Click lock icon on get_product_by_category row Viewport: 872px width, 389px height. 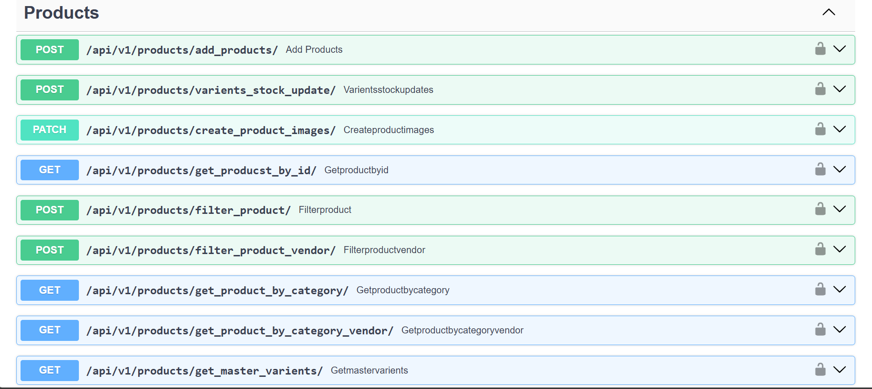coord(820,290)
